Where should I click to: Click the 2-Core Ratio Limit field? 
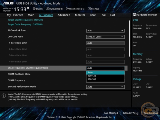pyautogui.click(x=105, y=49)
